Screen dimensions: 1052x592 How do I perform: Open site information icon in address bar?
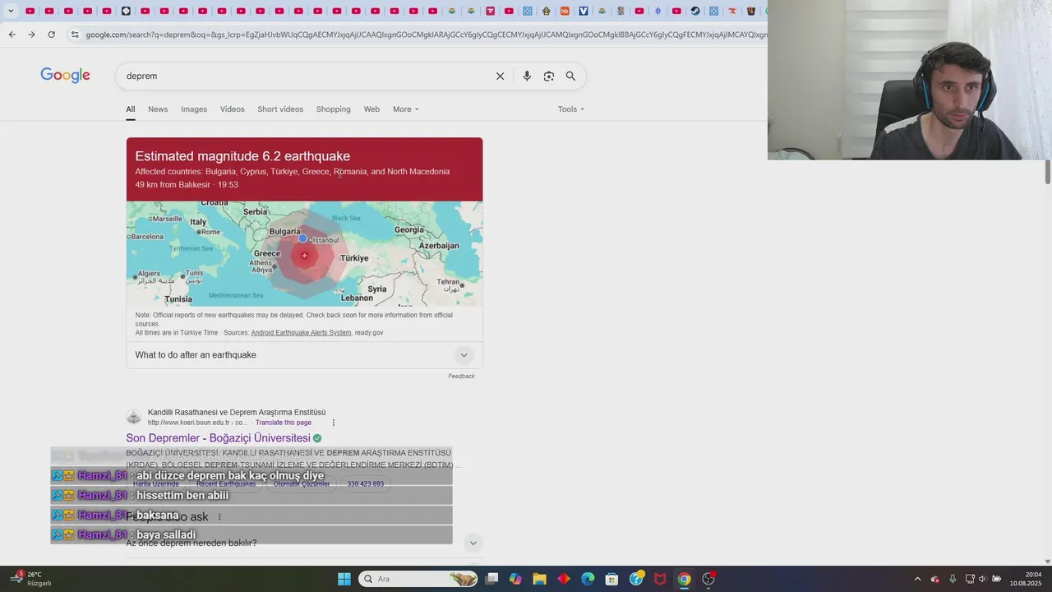pos(75,35)
